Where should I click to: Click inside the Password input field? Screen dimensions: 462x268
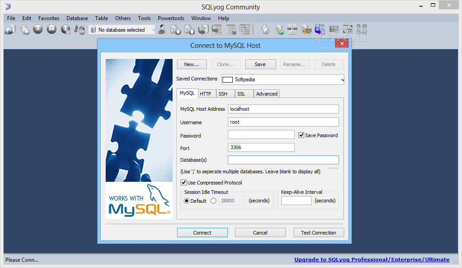point(261,134)
